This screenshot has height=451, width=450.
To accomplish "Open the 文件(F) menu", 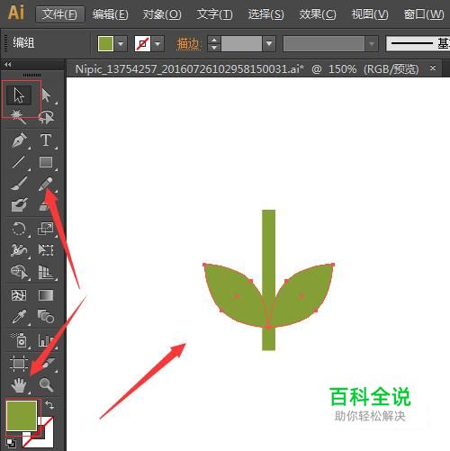I will click(x=59, y=14).
